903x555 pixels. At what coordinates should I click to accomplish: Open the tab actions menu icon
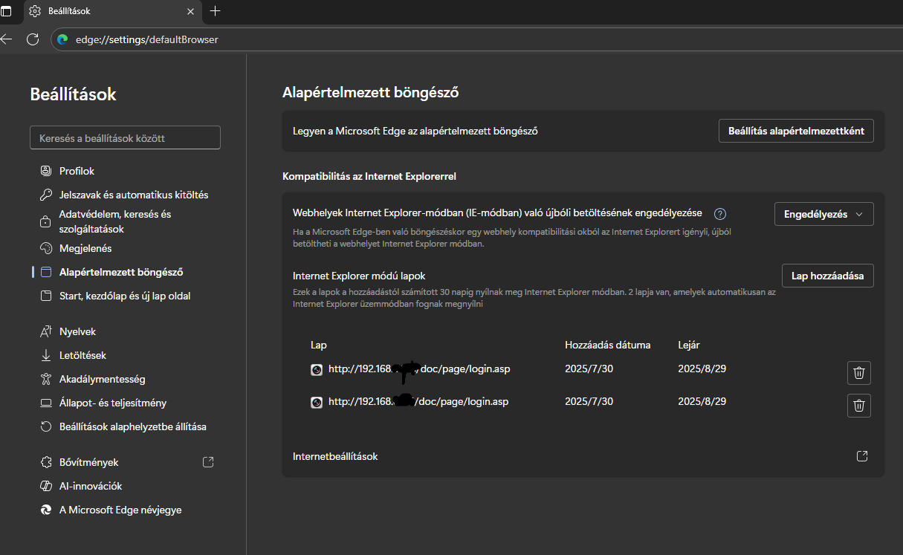[x=6, y=11]
